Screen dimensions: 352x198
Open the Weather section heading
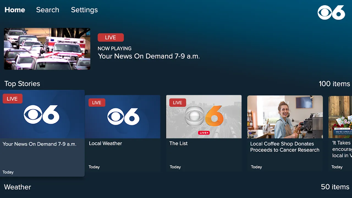[x=18, y=187]
